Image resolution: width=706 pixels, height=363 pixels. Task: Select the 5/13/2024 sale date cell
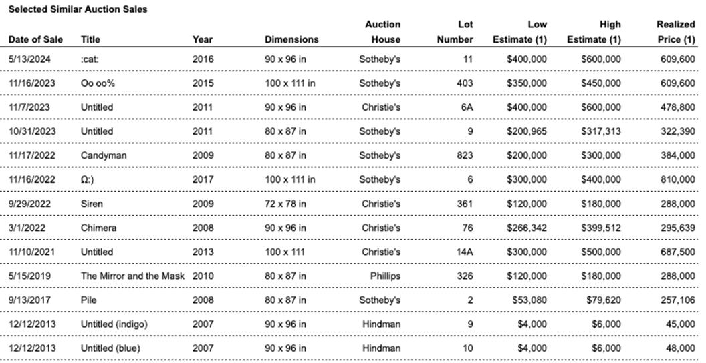coord(29,59)
